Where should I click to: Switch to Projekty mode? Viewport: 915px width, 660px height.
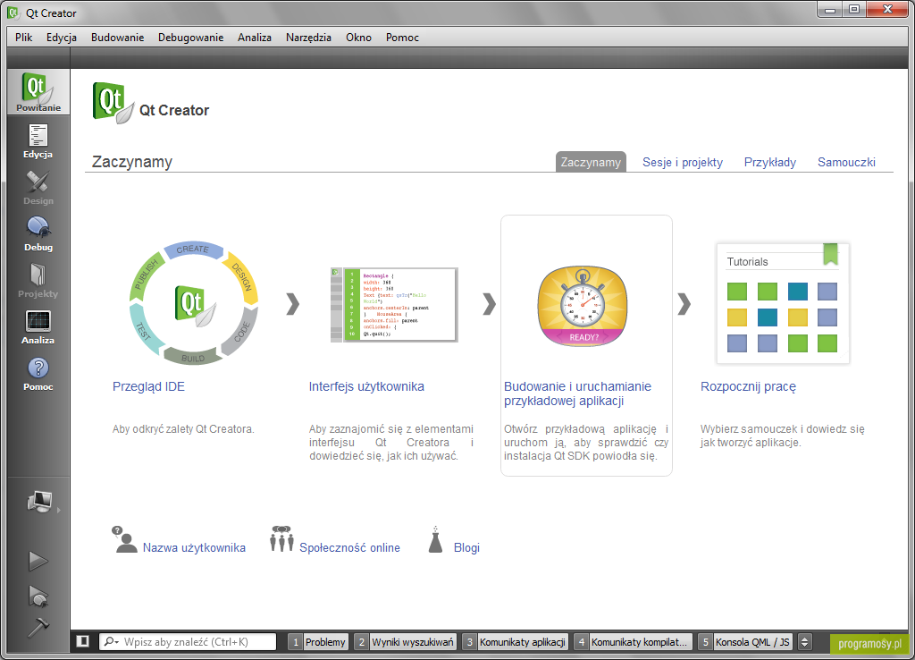click(x=38, y=281)
